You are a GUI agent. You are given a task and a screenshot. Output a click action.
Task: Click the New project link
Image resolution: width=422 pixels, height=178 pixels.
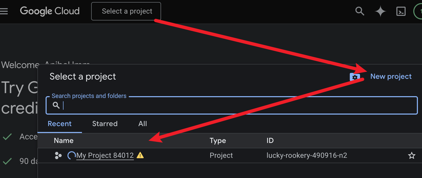pos(391,76)
